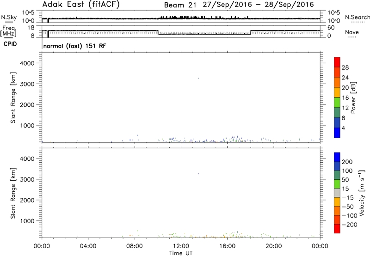The width and height of the screenshot is (370, 256).
Task: Click the 'Slant Range [km]' label on velocity panel
Action: click(13, 193)
